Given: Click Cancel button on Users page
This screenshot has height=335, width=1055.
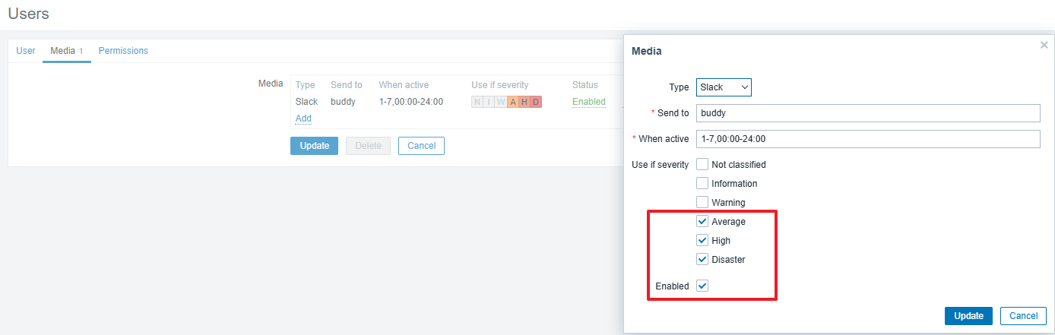Looking at the screenshot, I should tap(421, 146).
